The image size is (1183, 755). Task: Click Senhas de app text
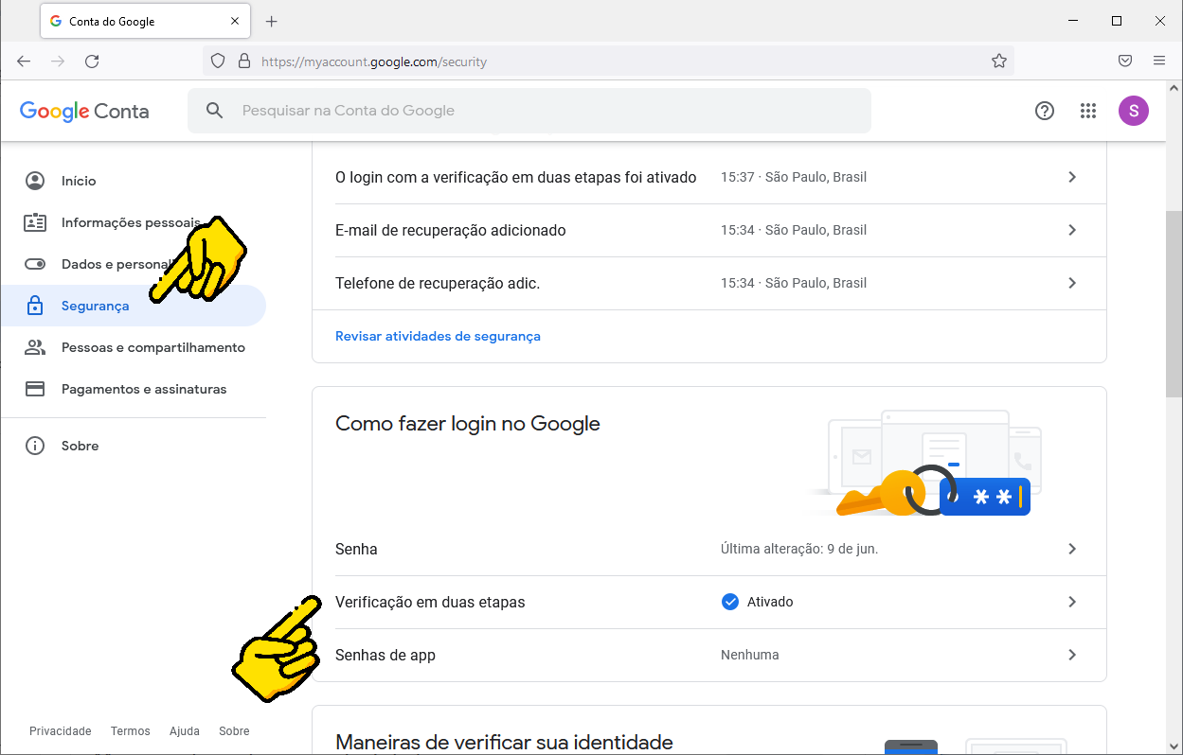pos(385,655)
